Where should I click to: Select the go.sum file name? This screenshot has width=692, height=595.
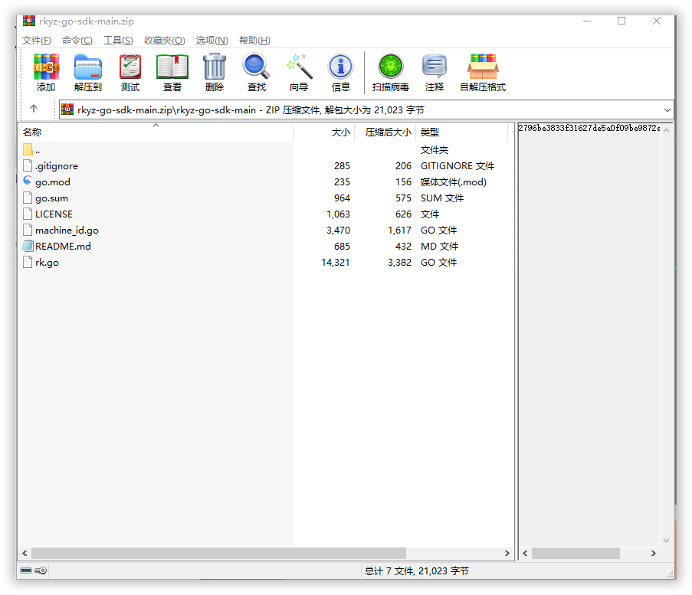51,198
